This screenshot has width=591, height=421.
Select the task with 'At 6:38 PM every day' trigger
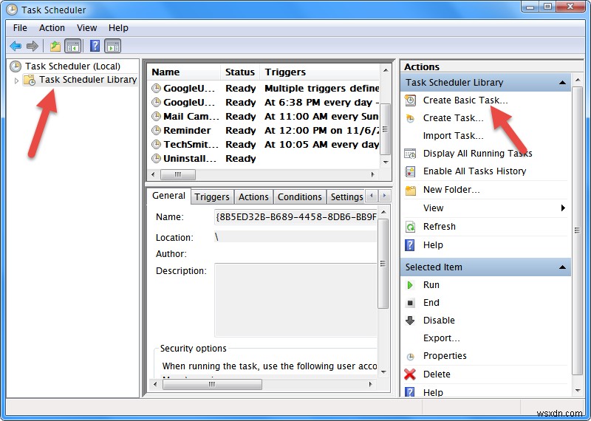point(264,103)
